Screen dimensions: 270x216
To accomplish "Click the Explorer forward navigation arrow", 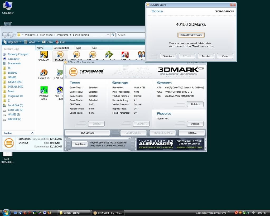I will 11,35.
